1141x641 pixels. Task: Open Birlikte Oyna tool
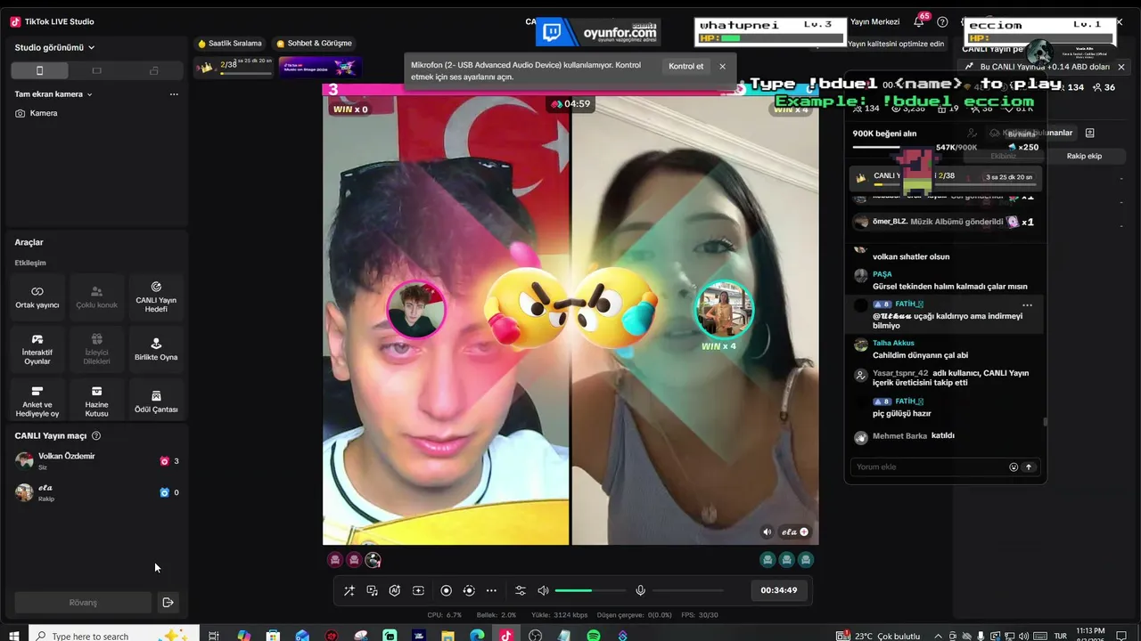[156, 350]
